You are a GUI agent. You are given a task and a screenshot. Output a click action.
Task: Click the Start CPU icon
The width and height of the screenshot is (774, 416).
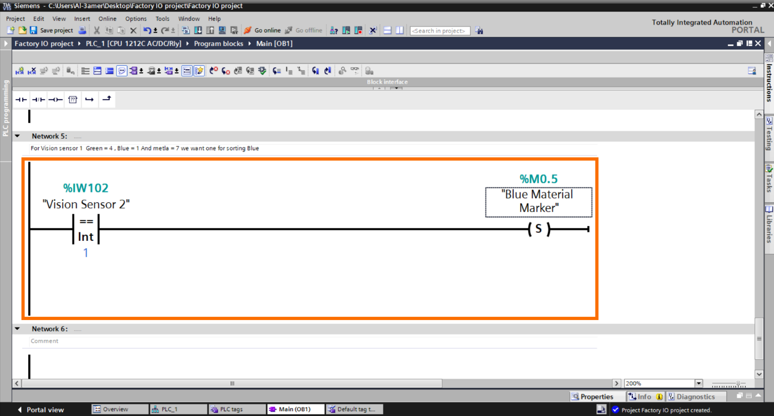346,30
